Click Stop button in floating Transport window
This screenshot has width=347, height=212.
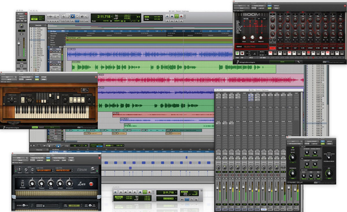140,192
